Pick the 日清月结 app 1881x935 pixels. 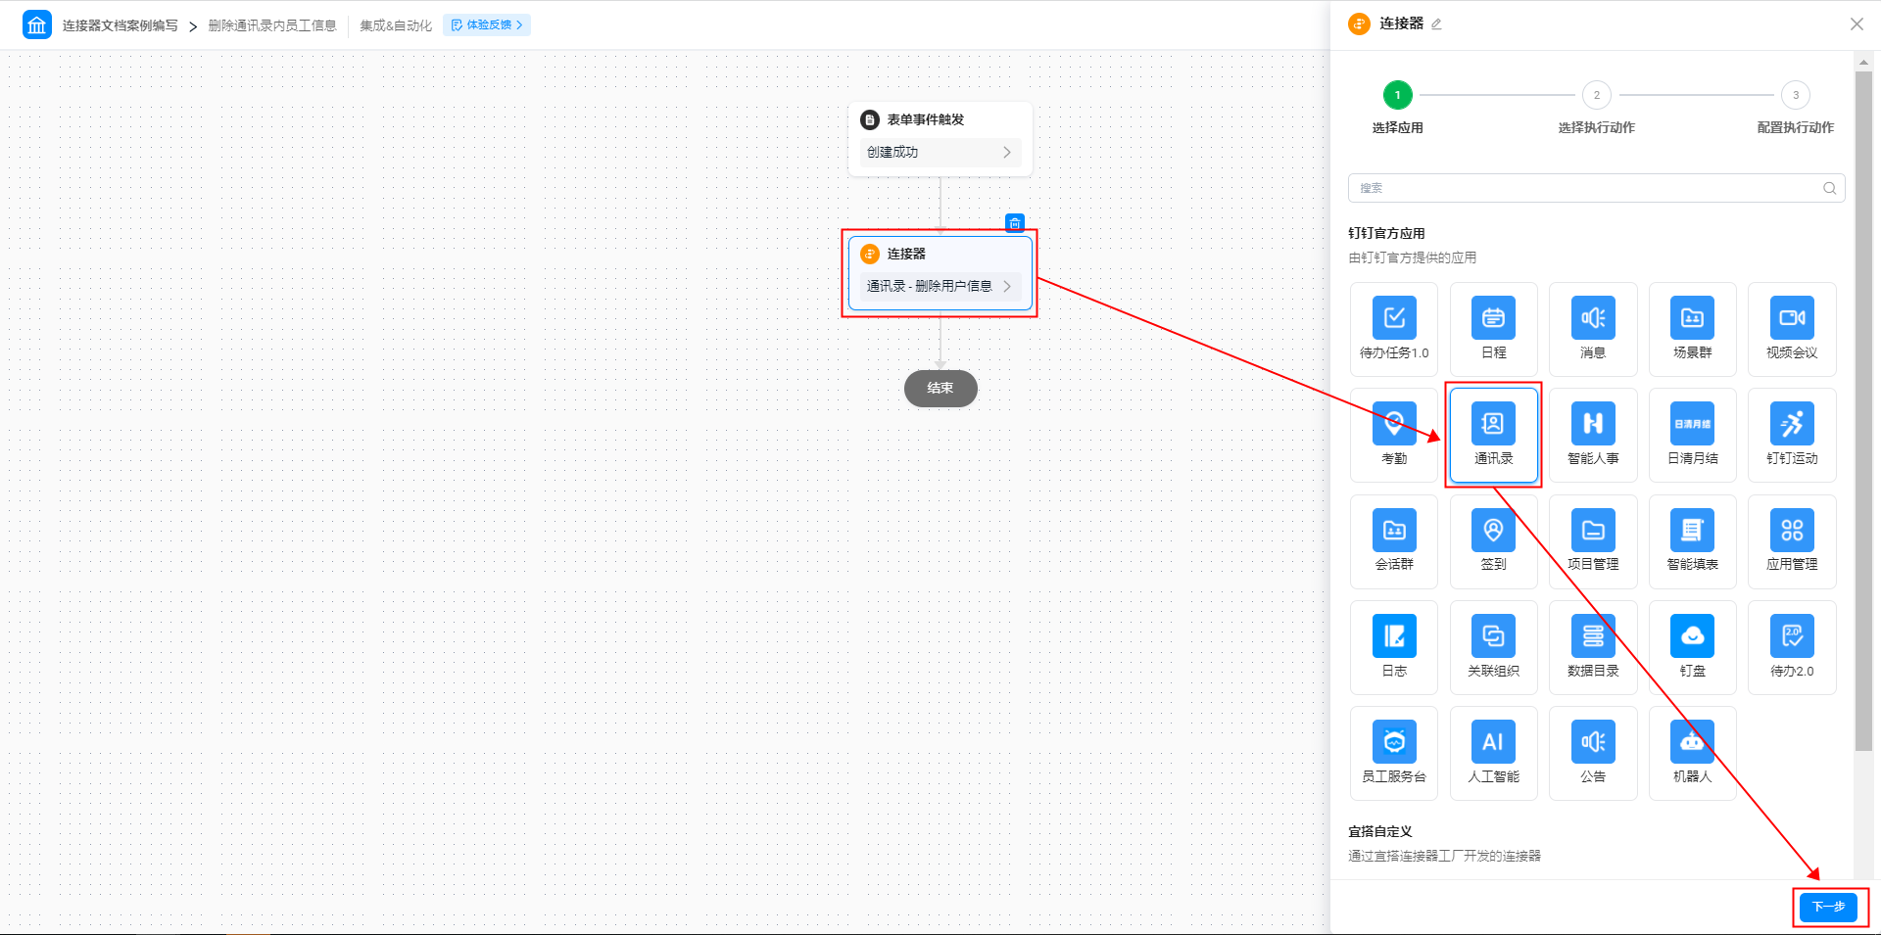point(1692,435)
